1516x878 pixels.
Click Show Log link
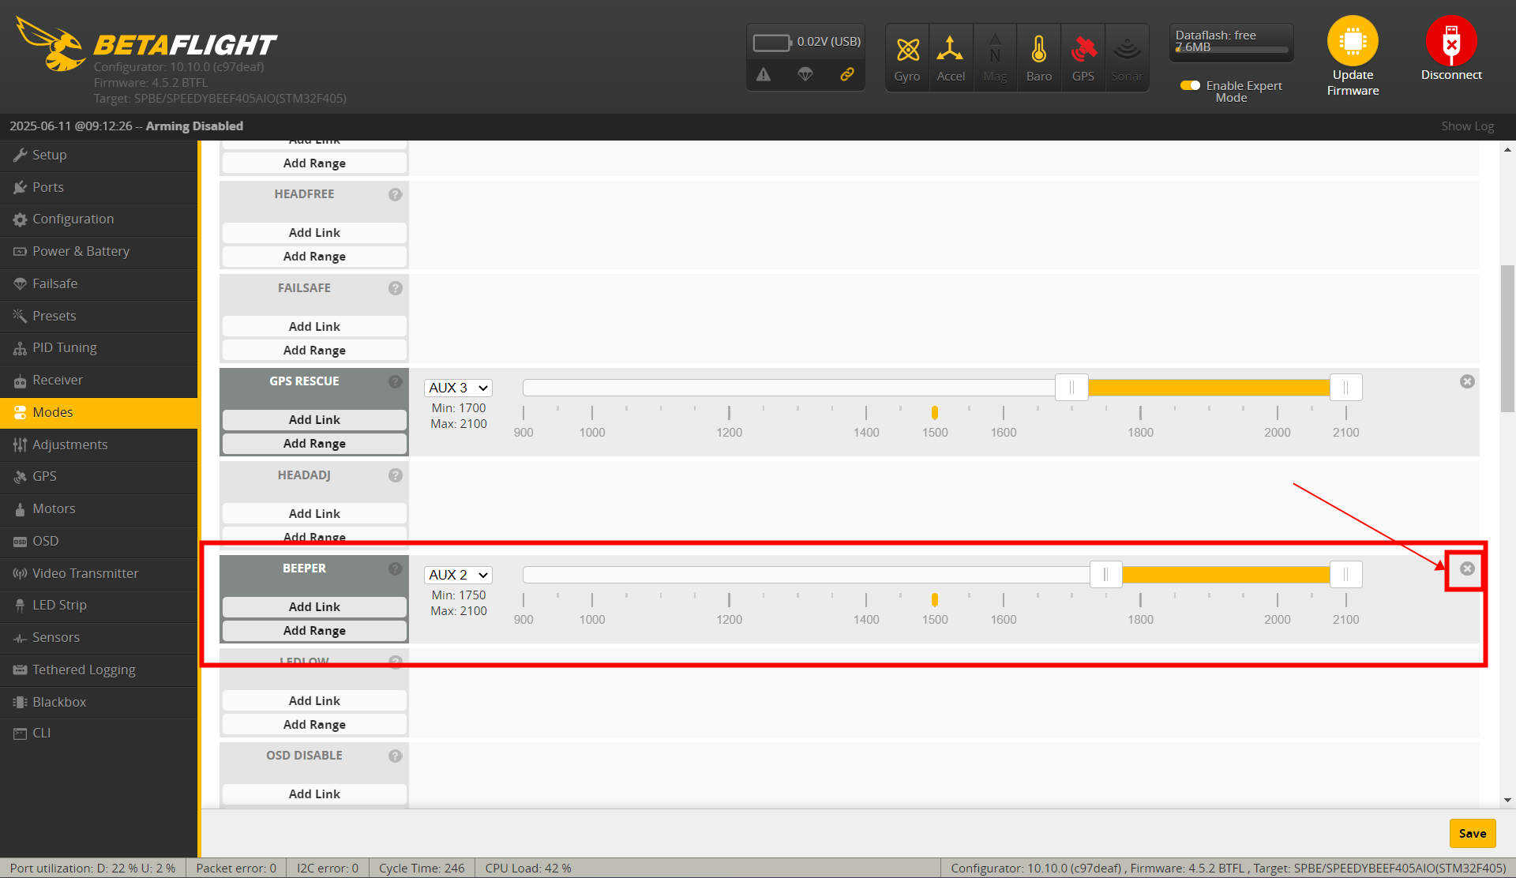click(x=1467, y=126)
